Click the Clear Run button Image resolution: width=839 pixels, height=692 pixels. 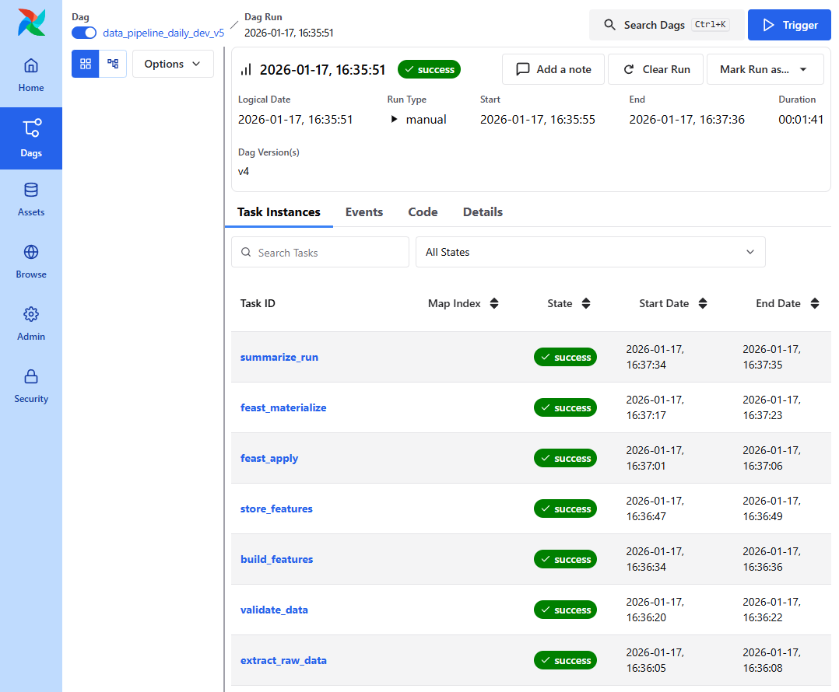point(656,69)
